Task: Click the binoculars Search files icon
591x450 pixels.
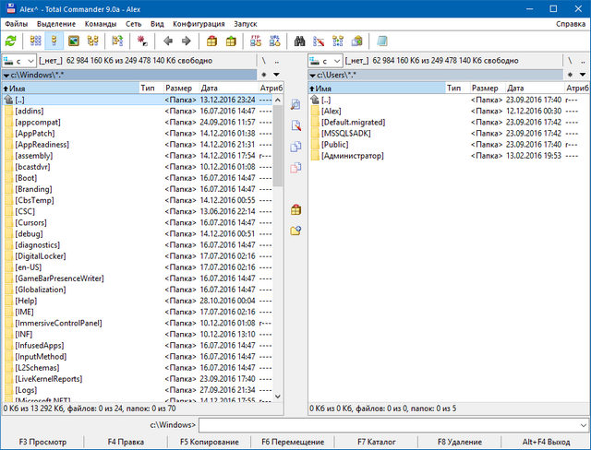Action: pyautogui.click(x=300, y=41)
